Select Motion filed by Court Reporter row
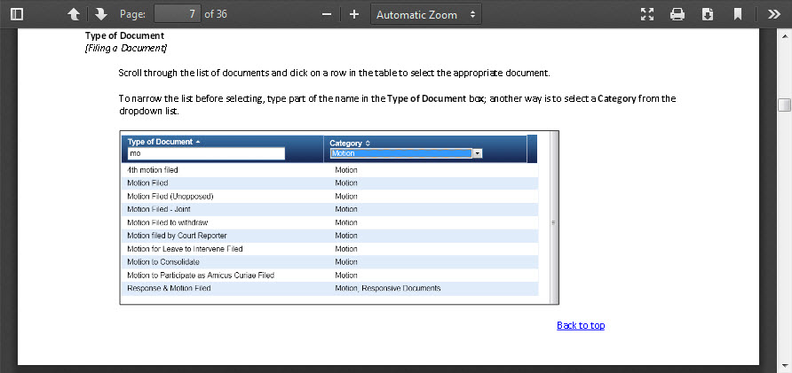Screen dimensions: 792x373 point(177,236)
